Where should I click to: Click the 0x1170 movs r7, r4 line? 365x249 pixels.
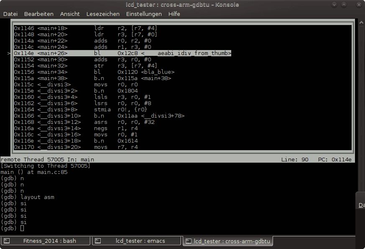pos(76,147)
